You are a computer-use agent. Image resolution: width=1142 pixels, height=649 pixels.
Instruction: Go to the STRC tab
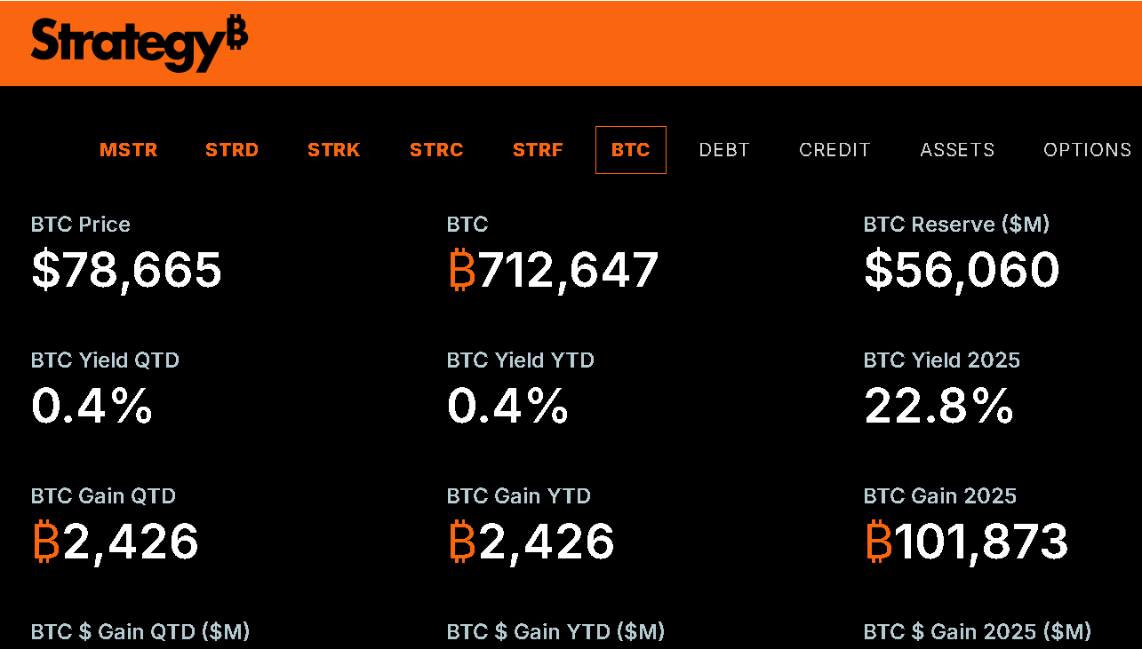[x=436, y=150]
